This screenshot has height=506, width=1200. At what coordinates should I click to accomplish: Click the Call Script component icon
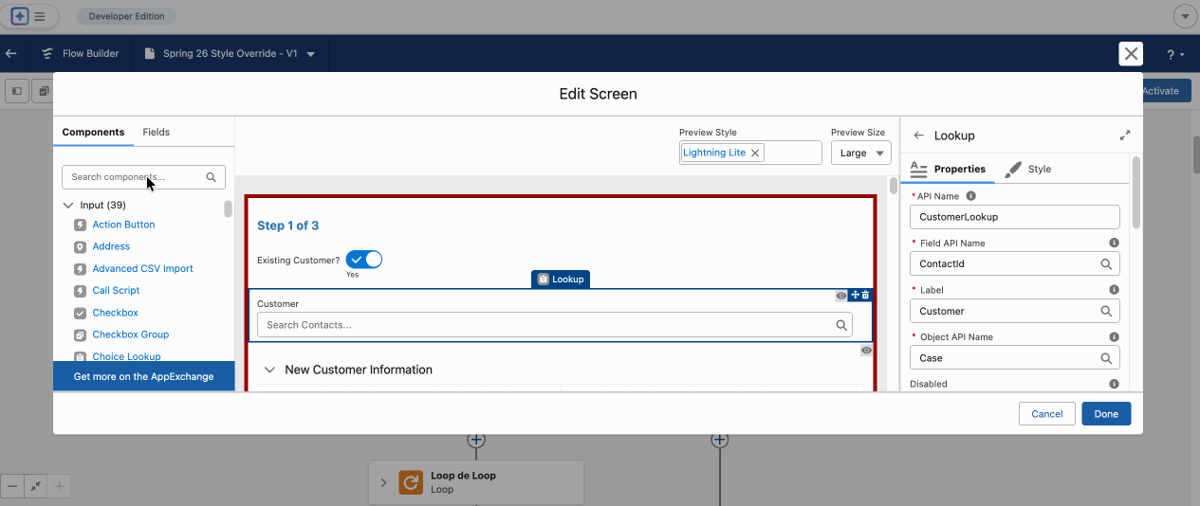point(80,291)
